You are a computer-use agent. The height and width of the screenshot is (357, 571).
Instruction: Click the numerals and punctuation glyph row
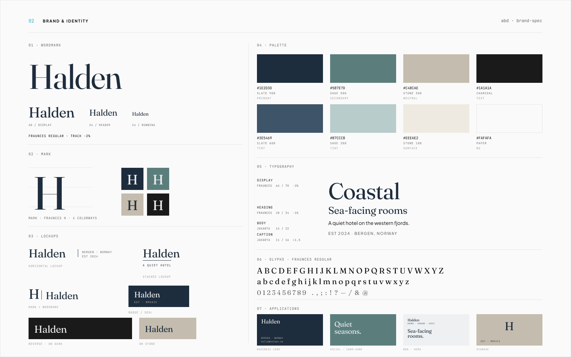(313, 293)
